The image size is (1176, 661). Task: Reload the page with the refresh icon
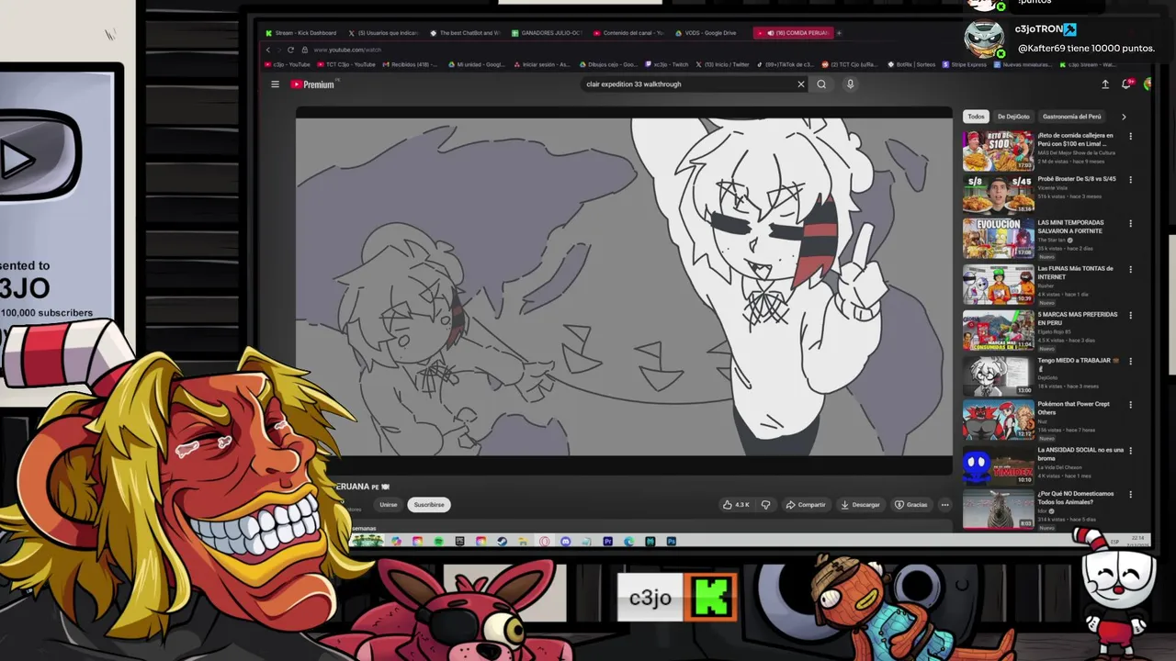[x=291, y=50]
